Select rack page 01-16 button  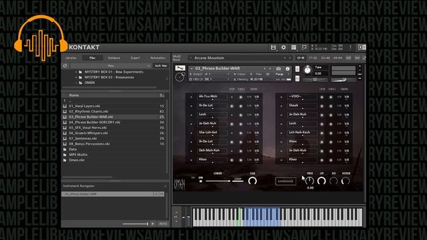[301, 58]
